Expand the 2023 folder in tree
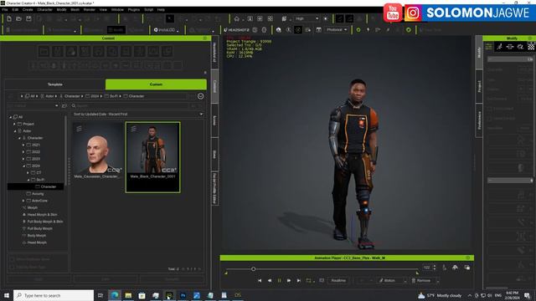This screenshot has width=536, height=301. click(23, 159)
